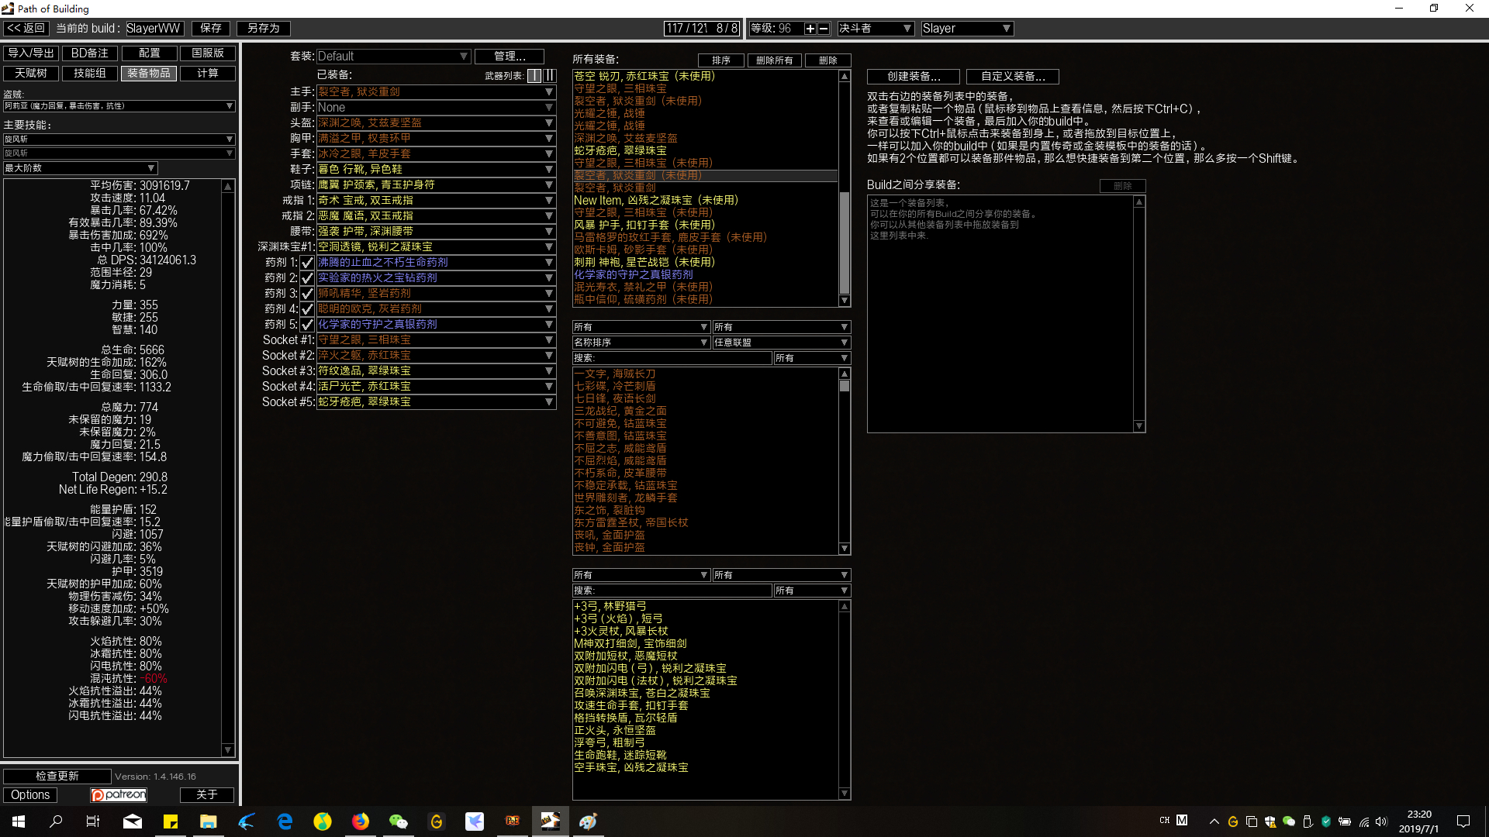Expand the Slayer ascendancy dropdown

click(x=967, y=29)
